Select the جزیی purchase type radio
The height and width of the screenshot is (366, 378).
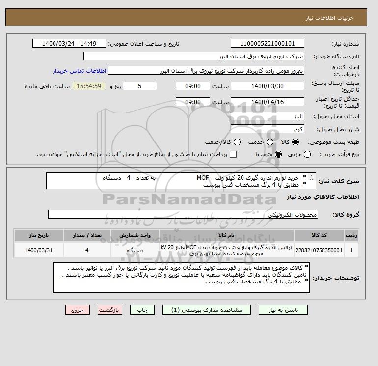point(307,154)
